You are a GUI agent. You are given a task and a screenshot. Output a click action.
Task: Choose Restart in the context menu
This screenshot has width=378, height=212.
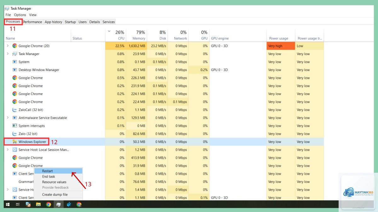58,171
